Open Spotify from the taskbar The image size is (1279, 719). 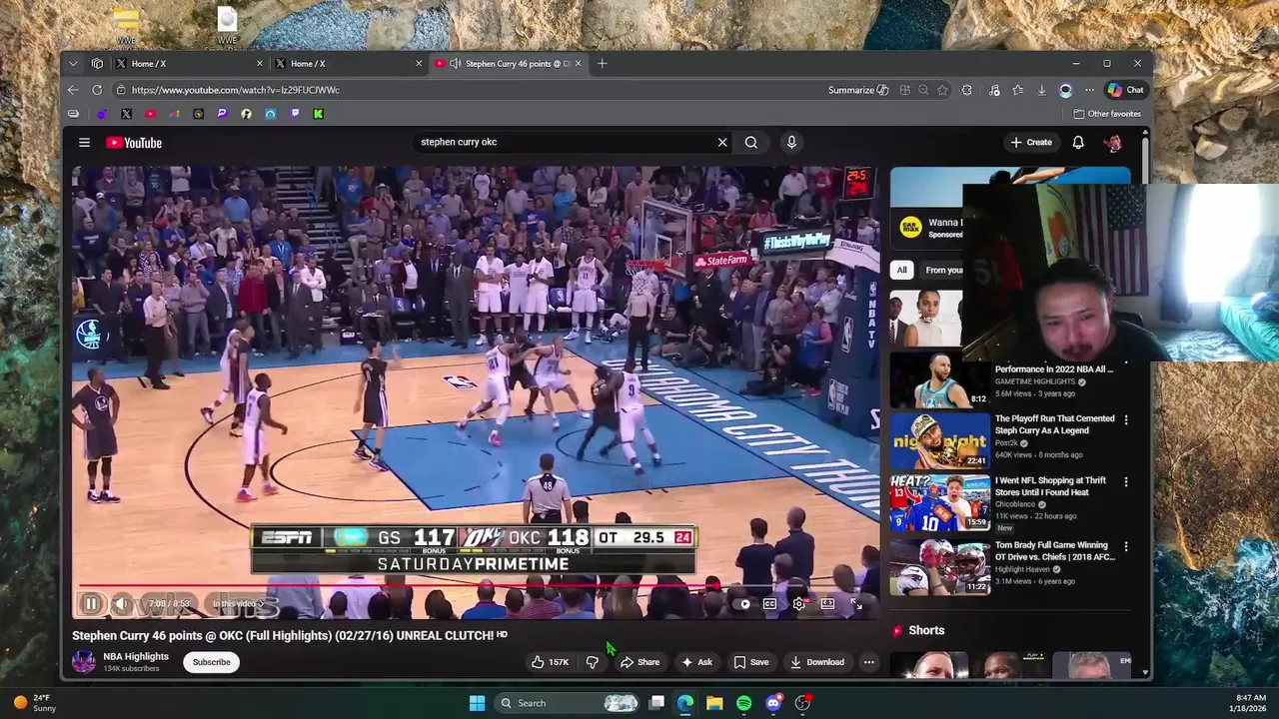(x=743, y=703)
